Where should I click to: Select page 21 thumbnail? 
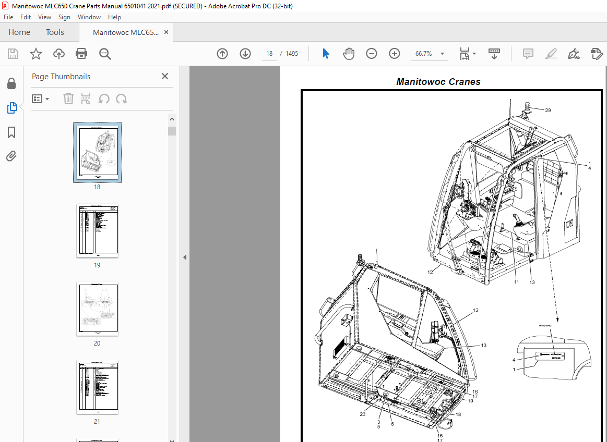point(97,387)
